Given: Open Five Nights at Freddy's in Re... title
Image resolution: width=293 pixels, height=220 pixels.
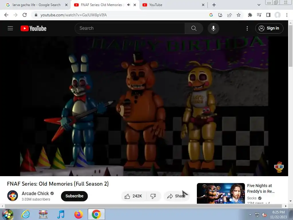Looking at the screenshot, I should pyautogui.click(x=261, y=188).
